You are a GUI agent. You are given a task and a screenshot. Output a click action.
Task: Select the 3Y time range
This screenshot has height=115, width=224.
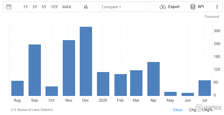pos(35,7)
